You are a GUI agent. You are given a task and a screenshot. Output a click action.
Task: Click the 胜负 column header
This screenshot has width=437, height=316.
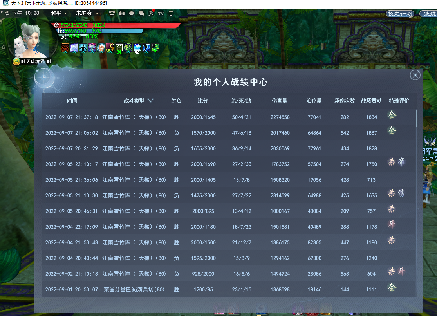tap(176, 101)
